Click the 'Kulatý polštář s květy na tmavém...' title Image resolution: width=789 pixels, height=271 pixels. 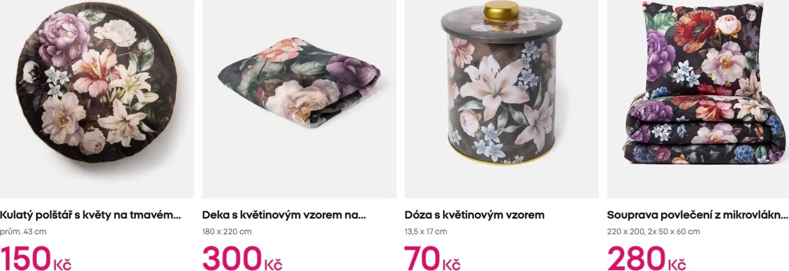pyautogui.click(x=90, y=215)
